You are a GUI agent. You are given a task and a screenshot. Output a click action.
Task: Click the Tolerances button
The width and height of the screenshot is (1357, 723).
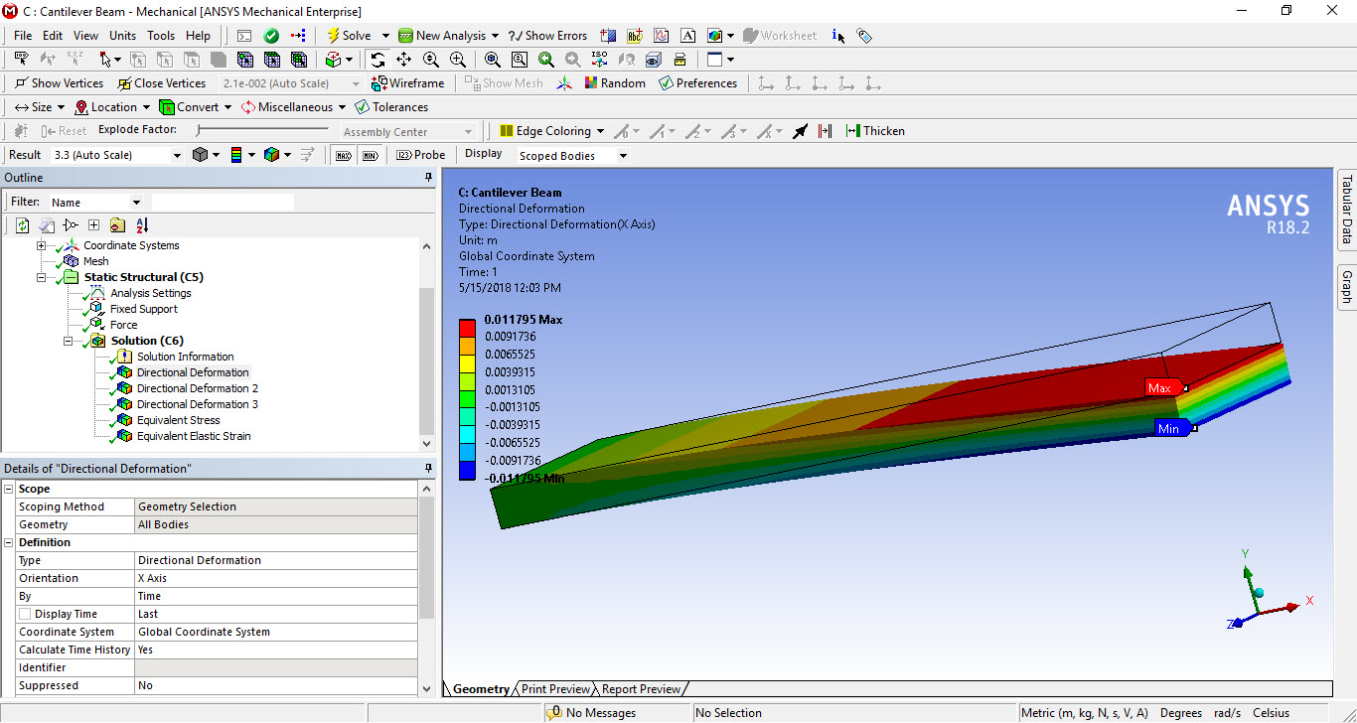point(391,107)
